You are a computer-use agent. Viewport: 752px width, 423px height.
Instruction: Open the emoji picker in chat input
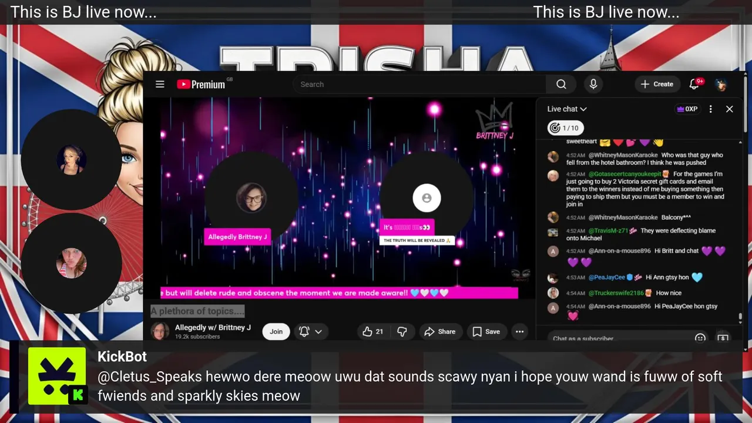tap(700, 338)
